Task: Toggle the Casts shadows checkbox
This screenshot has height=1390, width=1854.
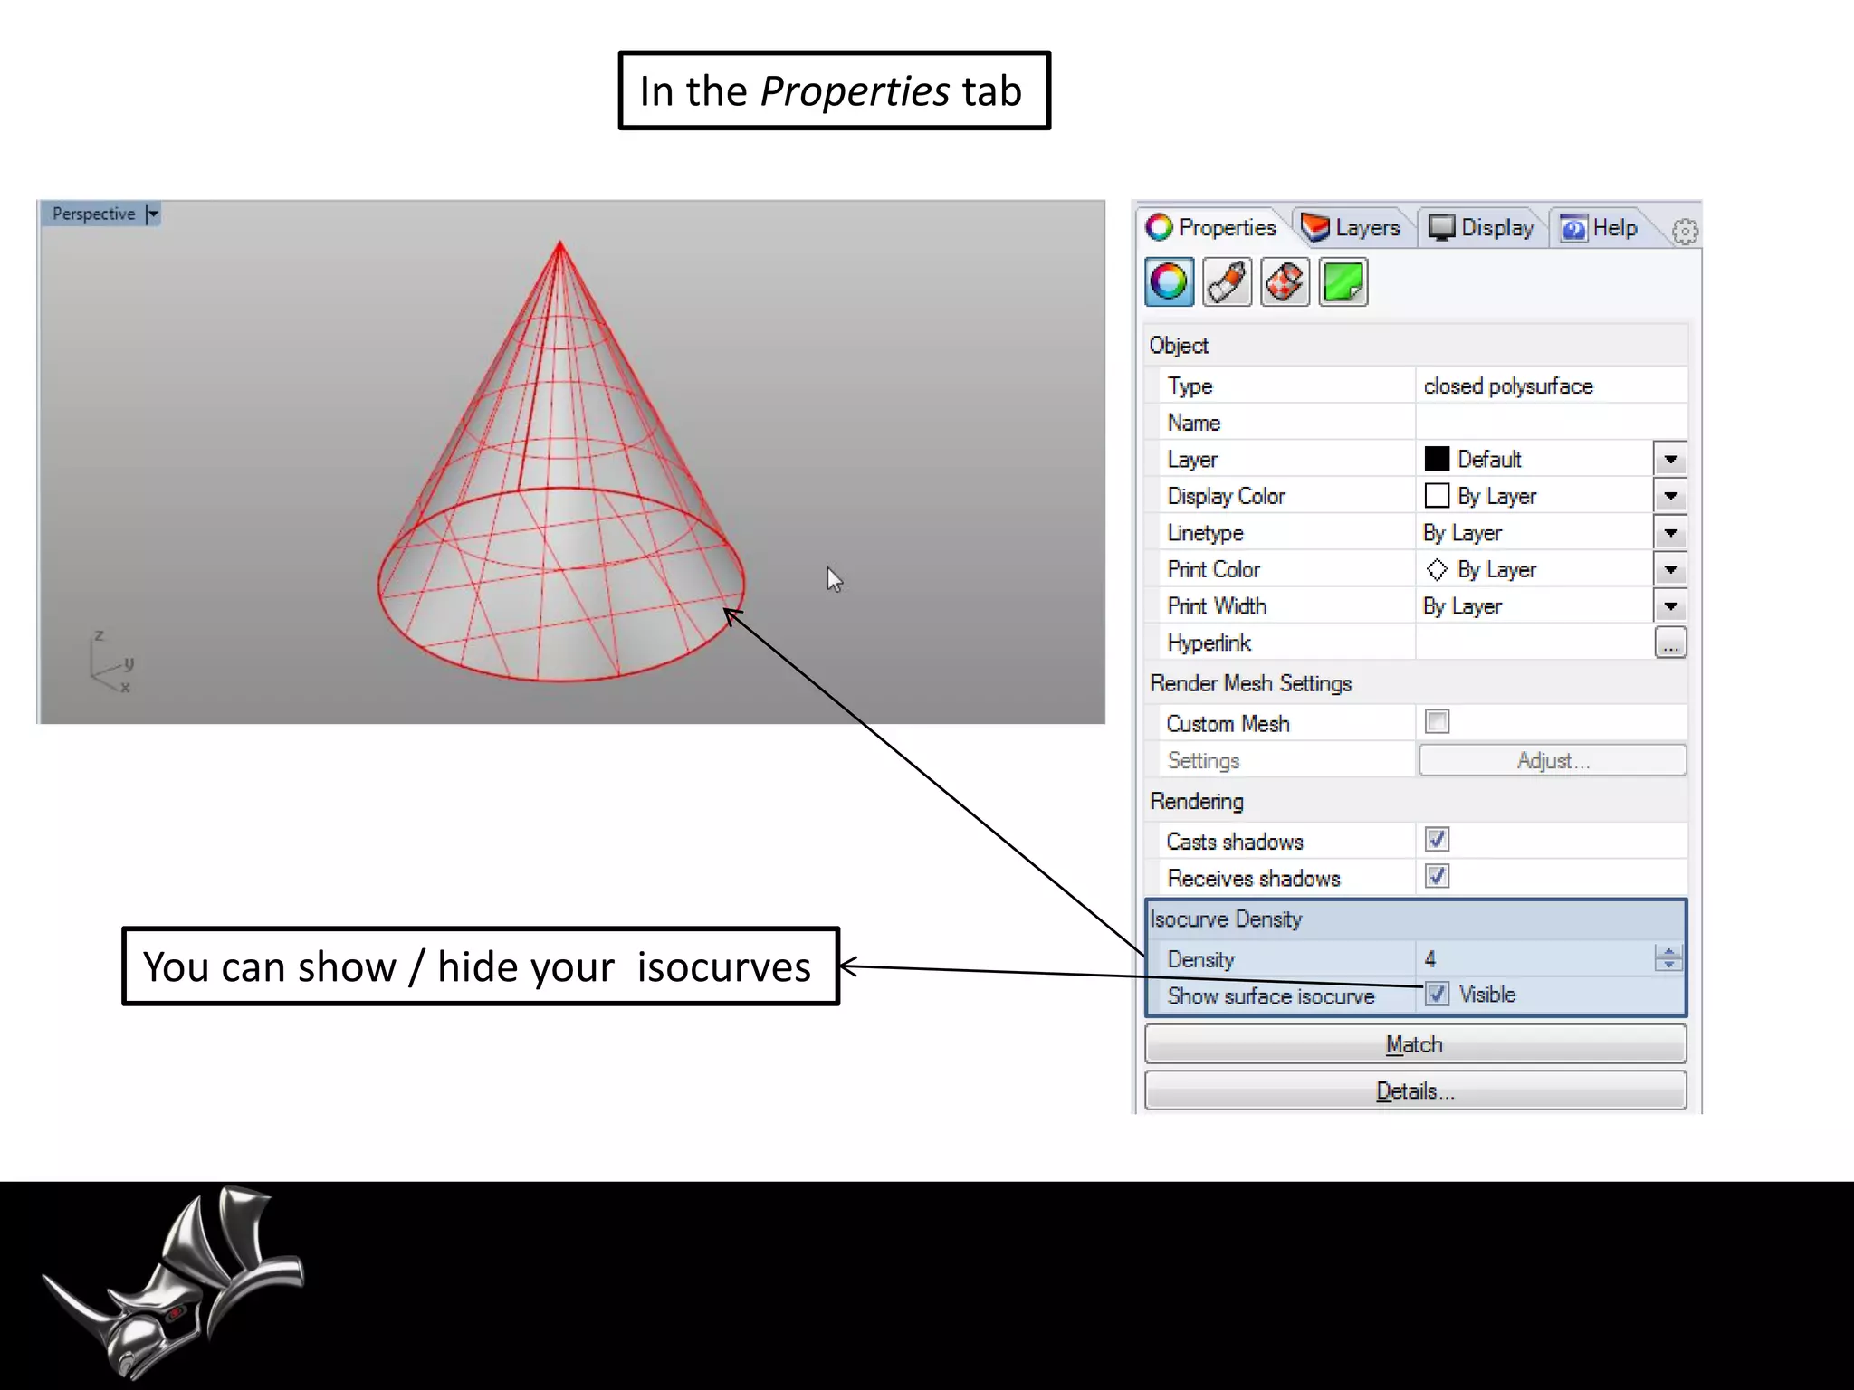Action: click(1437, 840)
